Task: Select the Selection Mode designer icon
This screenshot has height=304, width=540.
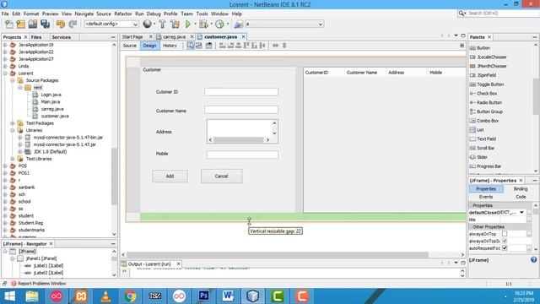Action: (191, 46)
